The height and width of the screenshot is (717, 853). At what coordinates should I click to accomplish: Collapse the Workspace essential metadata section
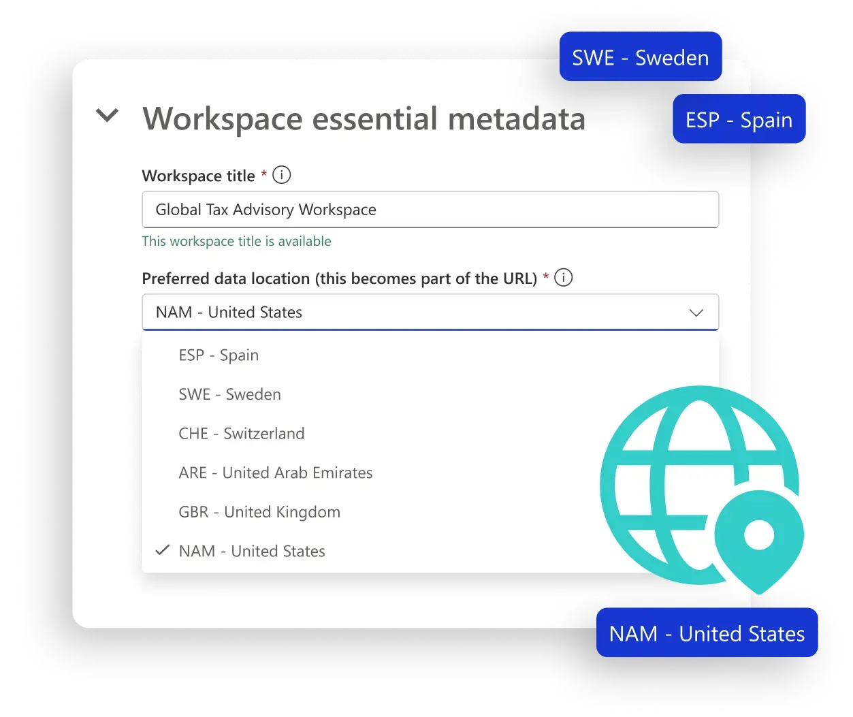(x=107, y=116)
